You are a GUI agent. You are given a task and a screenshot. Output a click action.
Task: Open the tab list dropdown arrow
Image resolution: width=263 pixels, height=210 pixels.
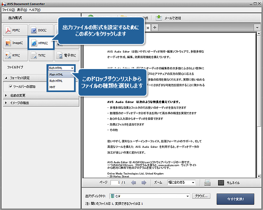click(257, 27)
